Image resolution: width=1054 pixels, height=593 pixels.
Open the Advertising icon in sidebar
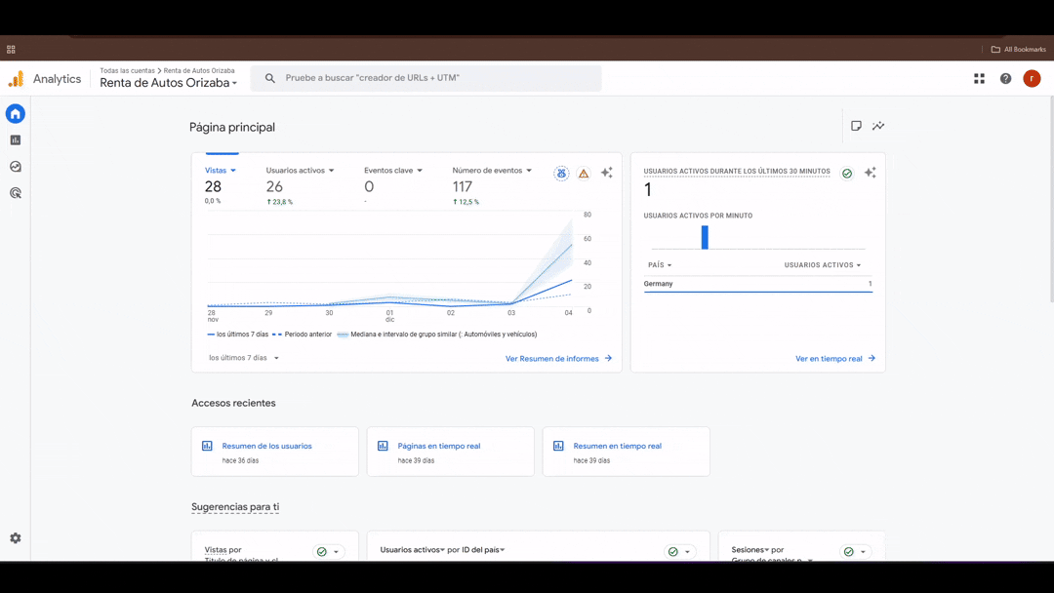click(x=16, y=193)
